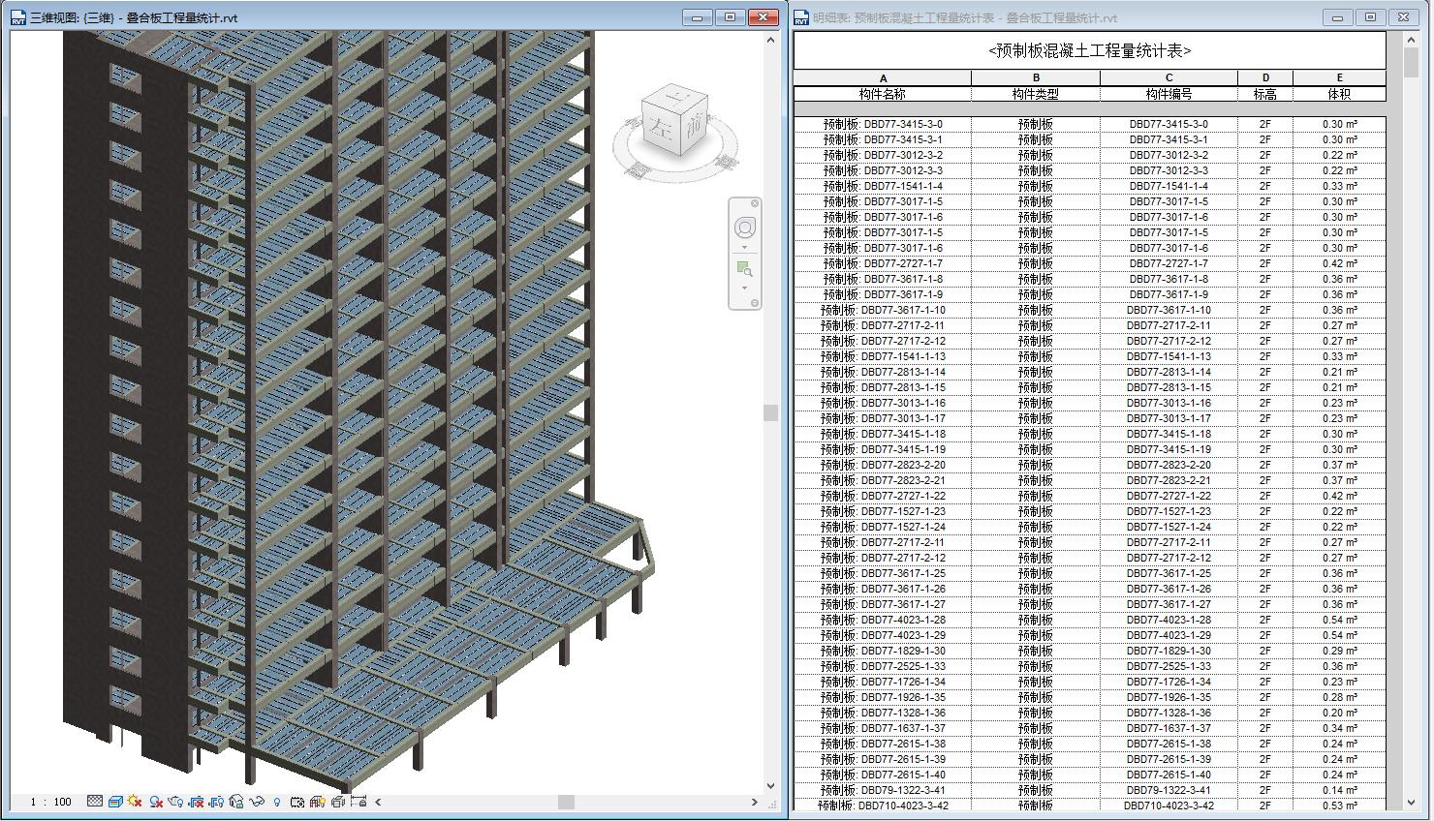This screenshot has width=1434, height=821.
Task: Click the RVT icon in the schedule title bar
Action: pos(801,17)
